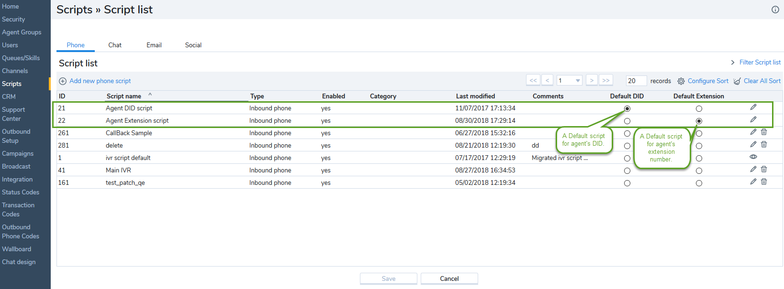Go to last page of records
784x289 pixels.
click(606, 80)
